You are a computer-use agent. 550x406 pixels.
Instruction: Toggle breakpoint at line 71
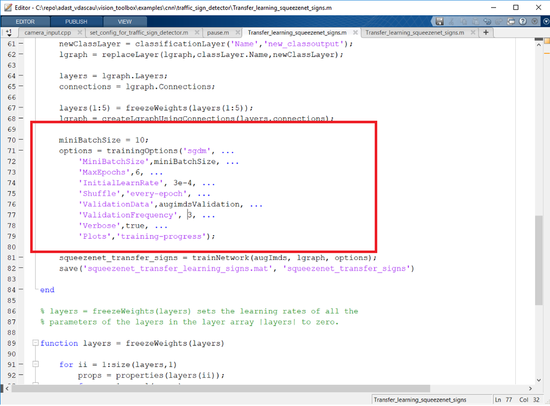[21, 150]
